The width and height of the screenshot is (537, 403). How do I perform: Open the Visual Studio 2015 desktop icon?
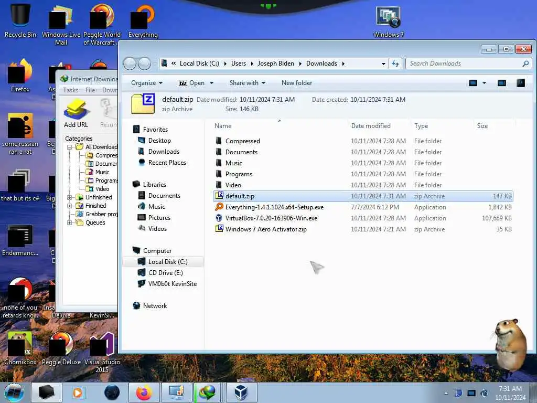coord(102,352)
